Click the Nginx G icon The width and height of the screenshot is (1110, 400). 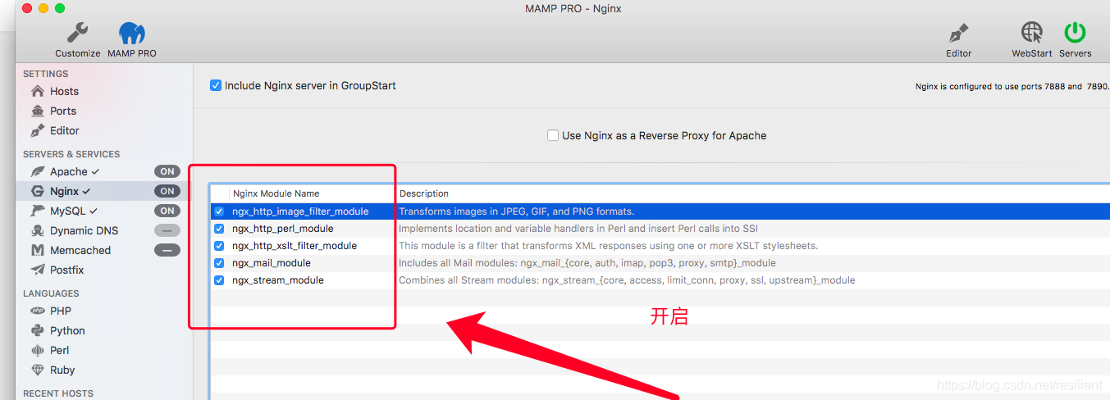(x=38, y=191)
